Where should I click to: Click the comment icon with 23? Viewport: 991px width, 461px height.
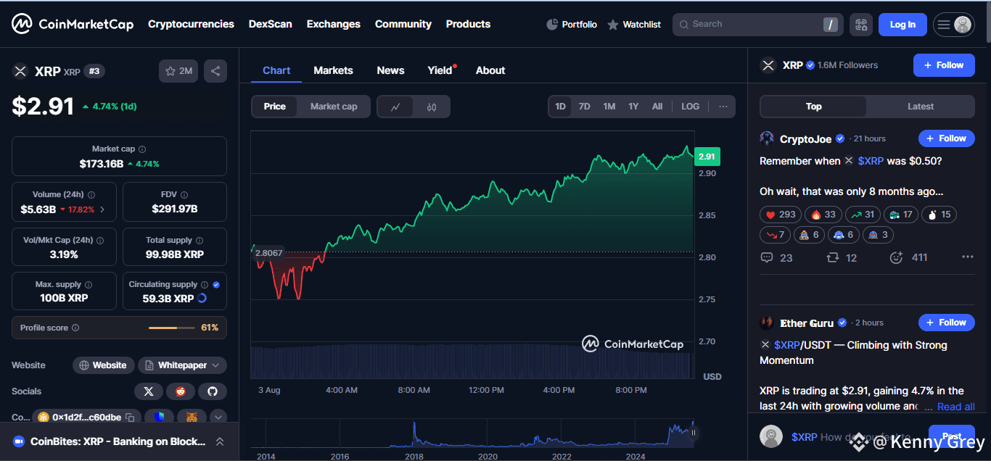point(767,257)
